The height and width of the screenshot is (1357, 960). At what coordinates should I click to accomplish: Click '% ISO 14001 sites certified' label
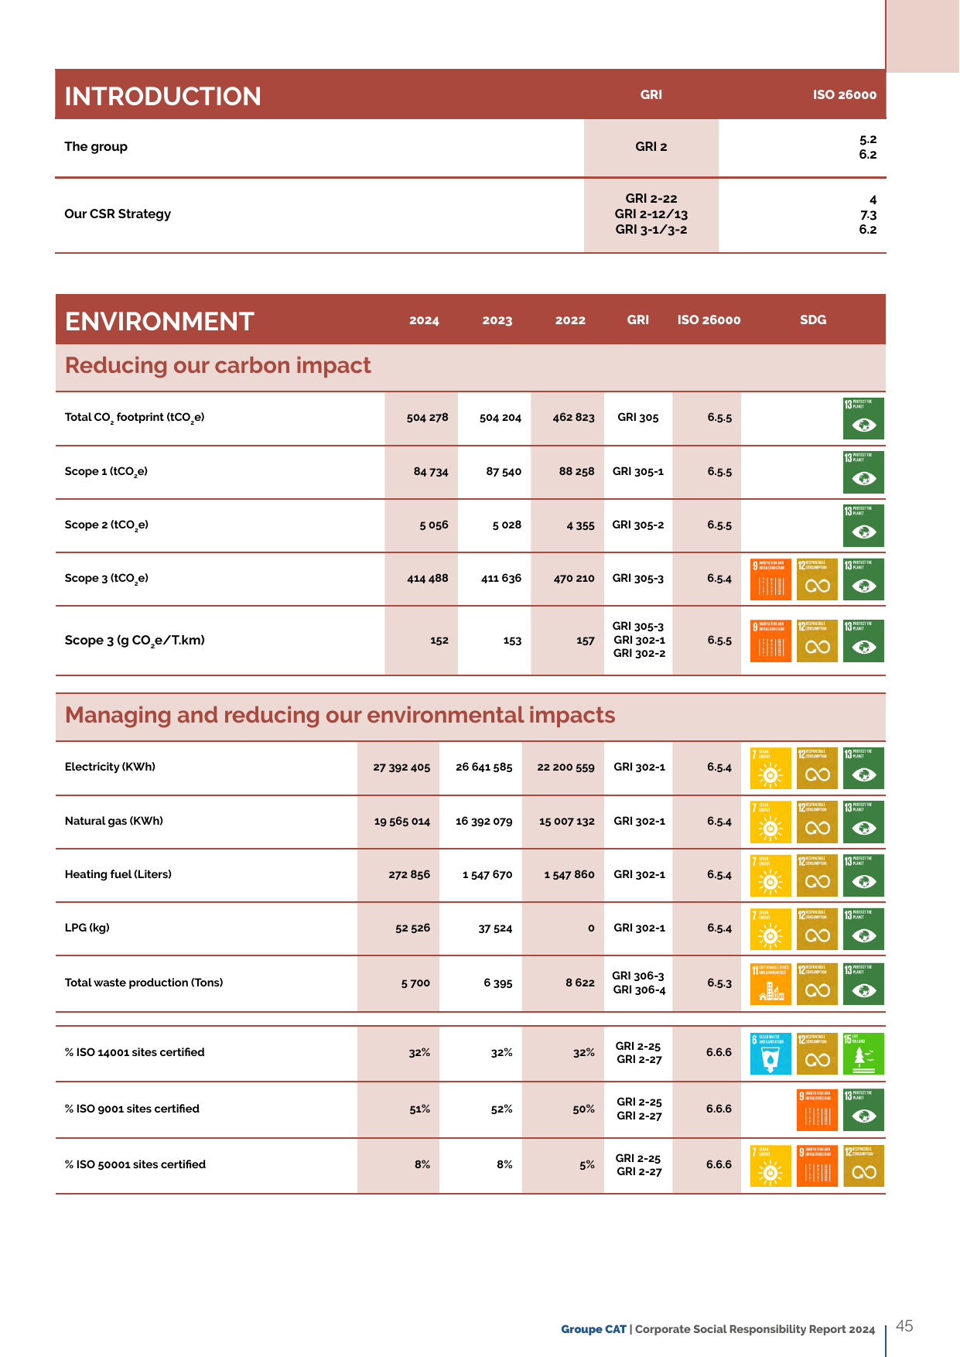tap(135, 1052)
